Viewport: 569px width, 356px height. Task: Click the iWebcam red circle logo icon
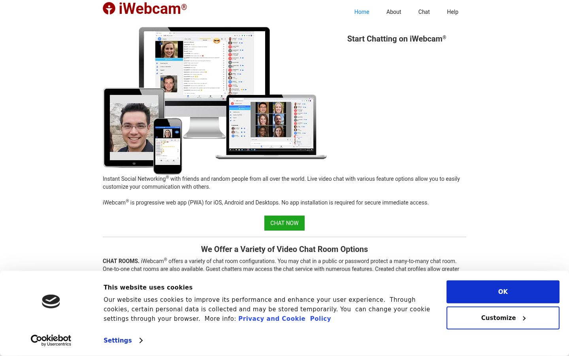coord(109,8)
